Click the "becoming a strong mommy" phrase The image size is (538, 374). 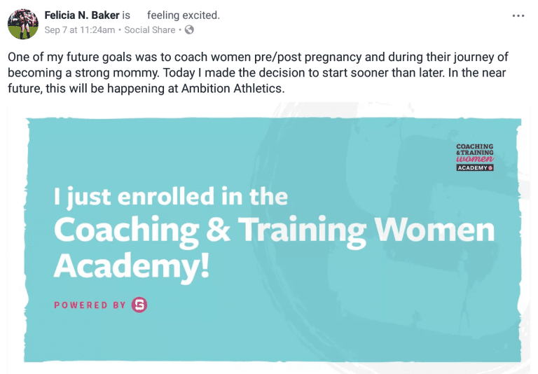tap(83, 73)
